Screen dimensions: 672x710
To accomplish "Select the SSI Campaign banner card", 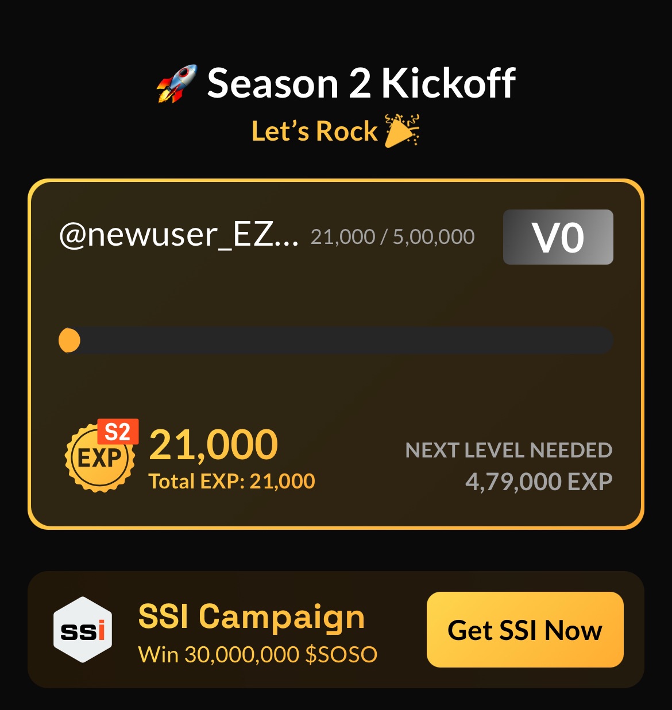I will 336,630.
